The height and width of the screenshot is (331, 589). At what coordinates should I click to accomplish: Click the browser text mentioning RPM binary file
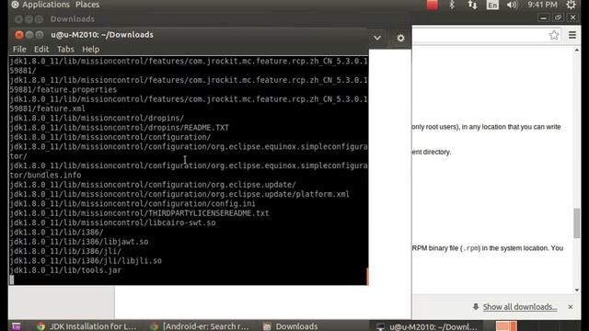click(x=488, y=248)
